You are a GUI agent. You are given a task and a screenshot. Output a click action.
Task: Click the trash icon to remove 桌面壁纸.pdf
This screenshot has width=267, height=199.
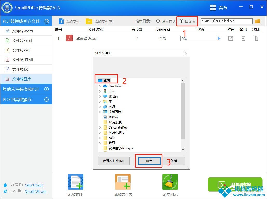coord(256,39)
